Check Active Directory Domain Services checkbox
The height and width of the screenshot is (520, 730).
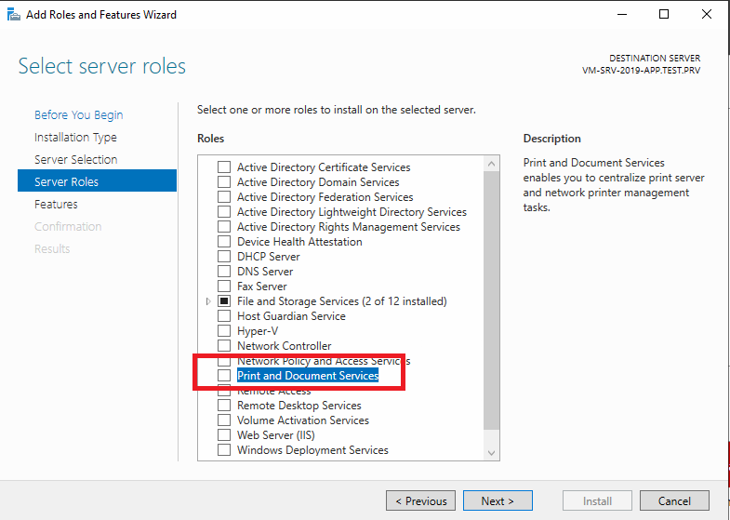[224, 182]
